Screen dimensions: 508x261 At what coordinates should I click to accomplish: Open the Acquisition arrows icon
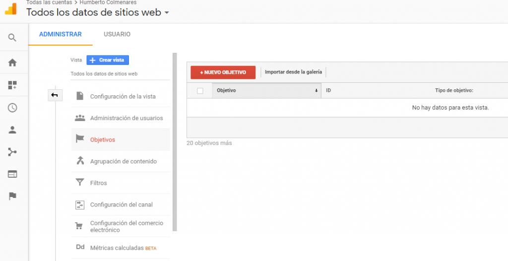click(x=12, y=152)
